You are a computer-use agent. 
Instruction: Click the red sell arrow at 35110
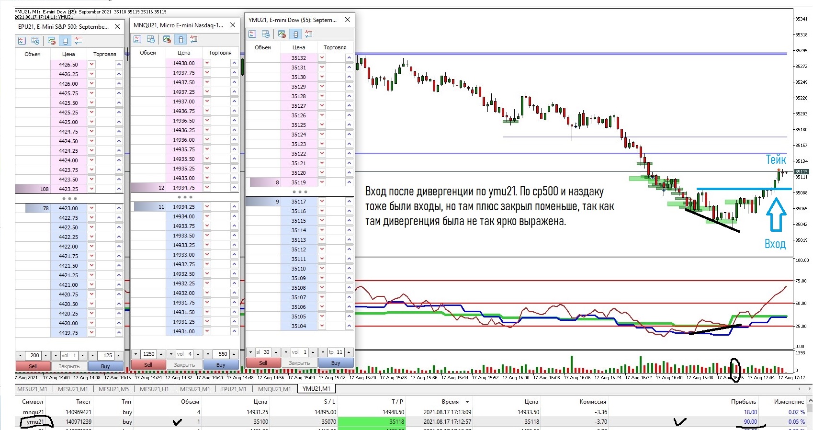322,269
